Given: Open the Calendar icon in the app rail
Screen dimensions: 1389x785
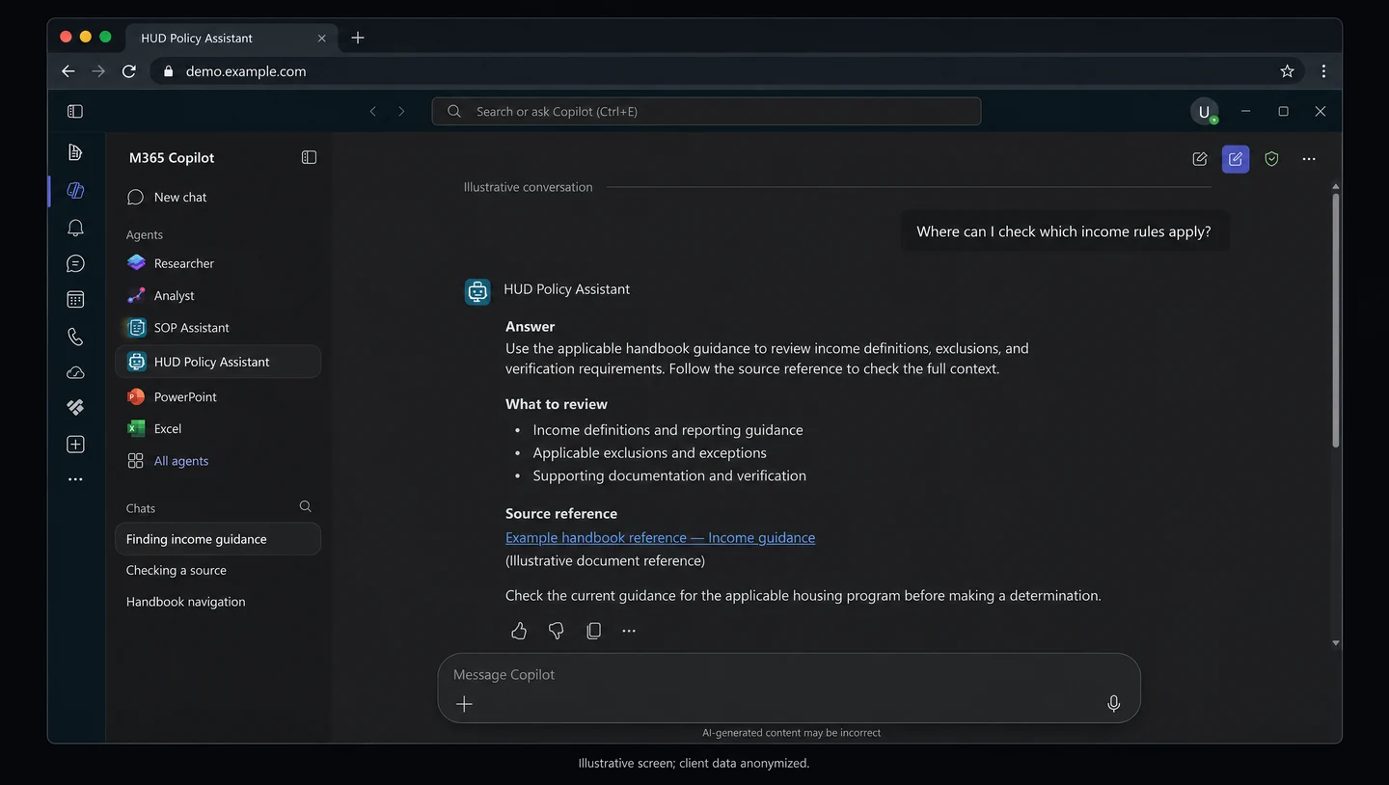Looking at the screenshot, I should click(x=75, y=300).
